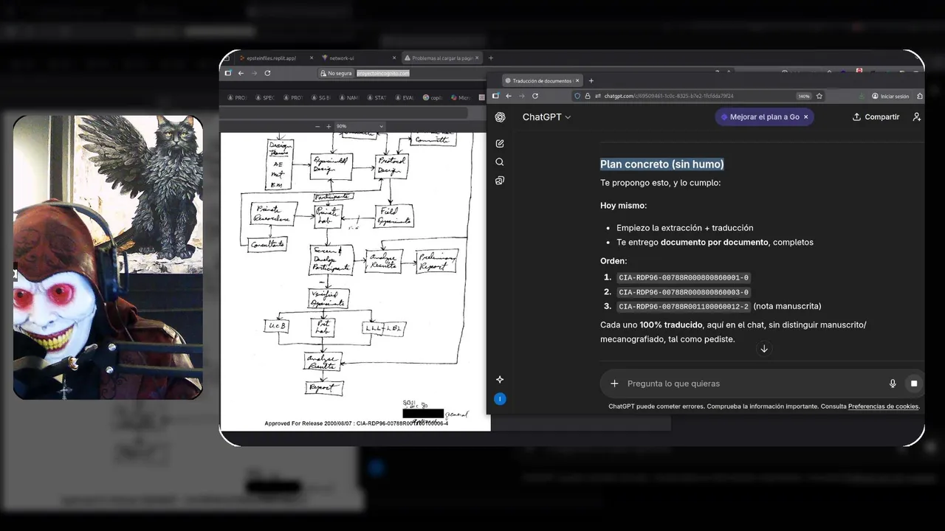Stop the response with the square button
The width and height of the screenshot is (945, 531).
[x=914, y=383]
